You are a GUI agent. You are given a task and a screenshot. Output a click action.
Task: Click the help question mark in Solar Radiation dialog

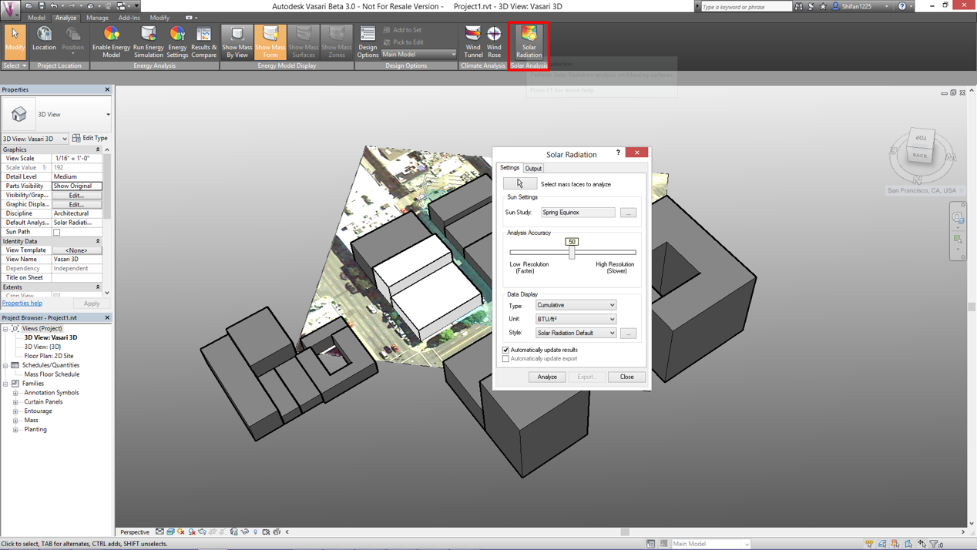click(618, 153)
